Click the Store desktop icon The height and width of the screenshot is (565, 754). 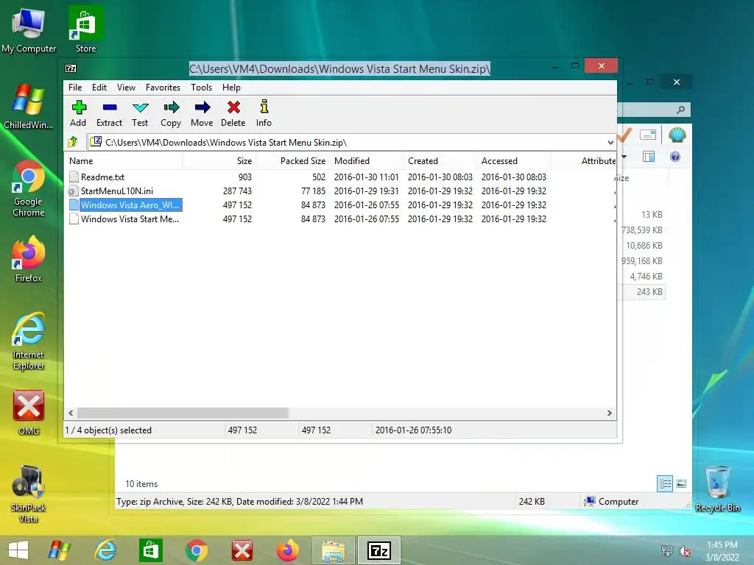[85, 29]
